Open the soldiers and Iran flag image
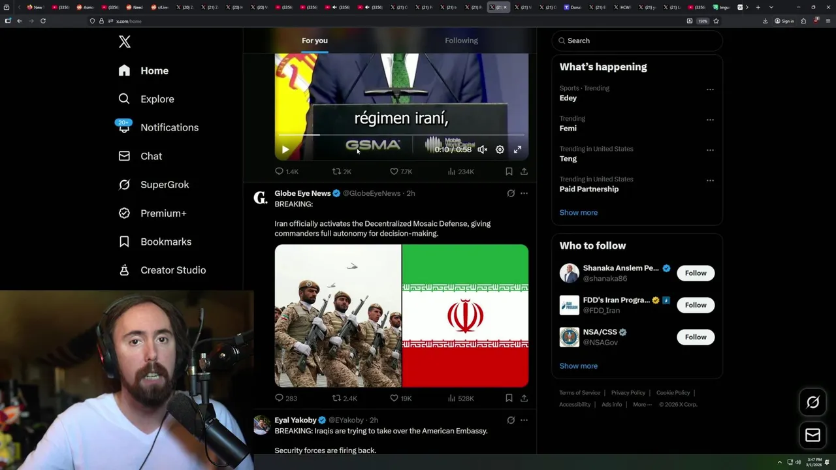 pyautogui.click(x=402, y=316)
